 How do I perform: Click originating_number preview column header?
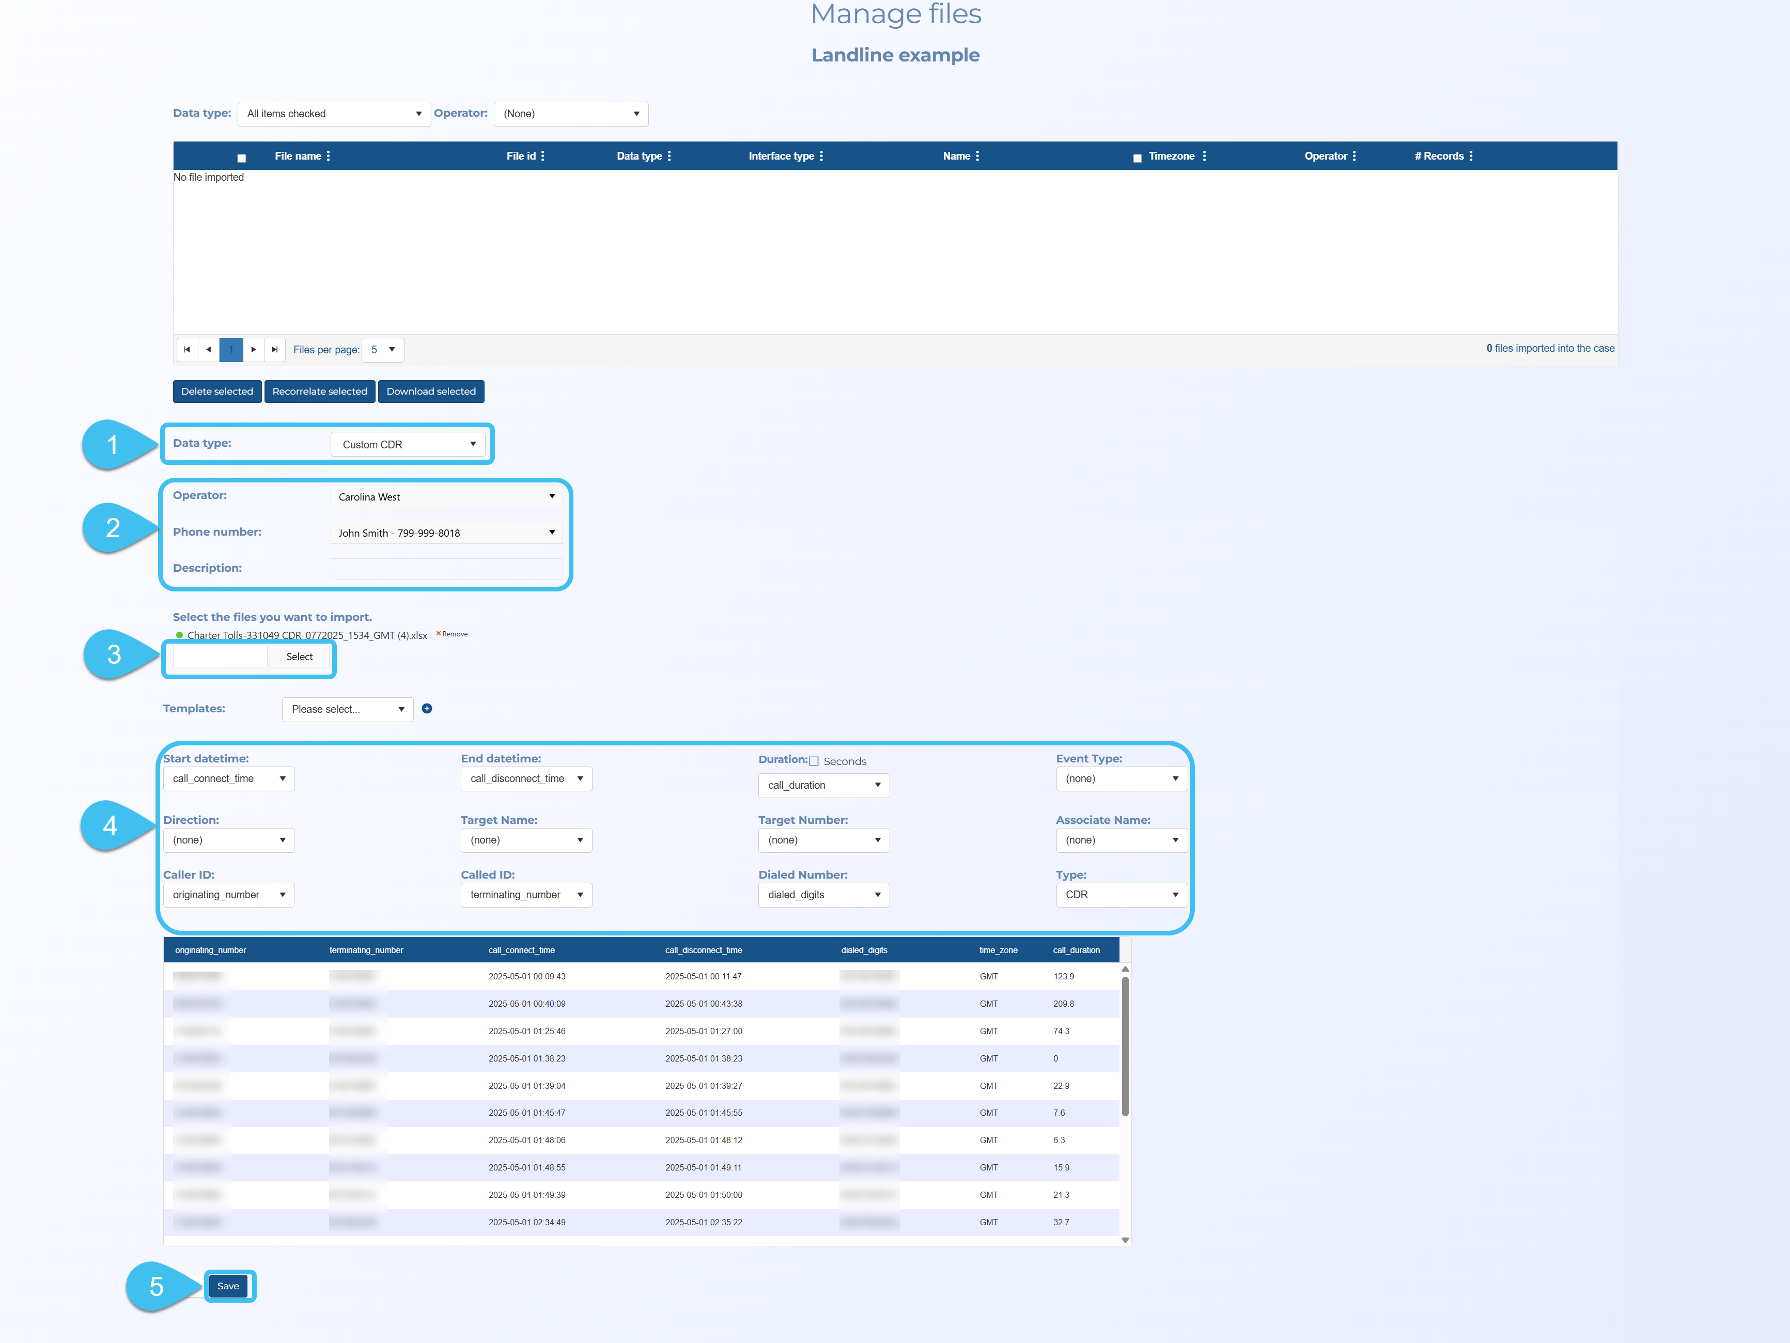pos(210,950)
